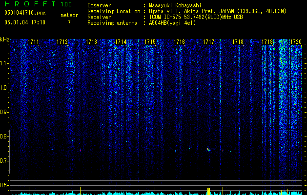Screen dimensions: 307x195
Task: Click the 1717 time marker
Action: point(208,42)
